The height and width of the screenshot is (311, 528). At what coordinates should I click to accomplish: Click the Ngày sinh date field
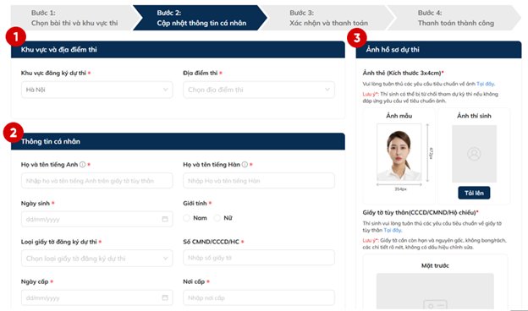[97, 219]
